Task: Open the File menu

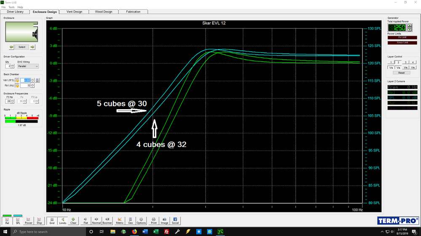Action: 3,7
